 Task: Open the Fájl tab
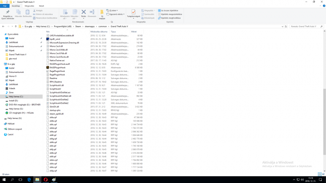coord(5,6)
